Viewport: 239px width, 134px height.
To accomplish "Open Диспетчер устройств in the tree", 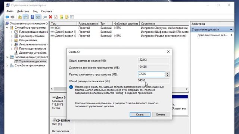I will pyautogui.click(x=32, y=53).
